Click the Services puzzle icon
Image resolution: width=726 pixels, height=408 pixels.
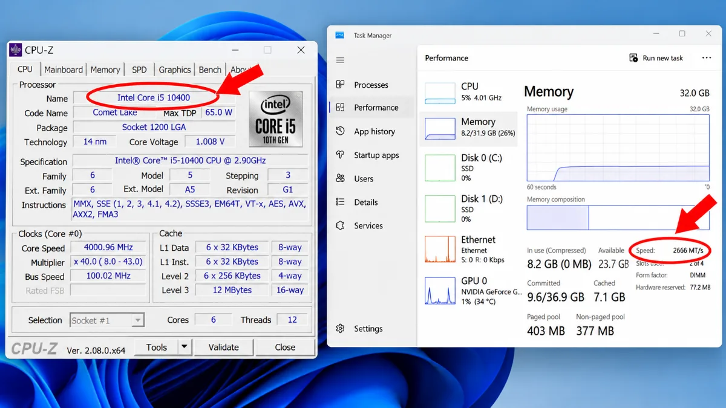[x=340, y=225]
